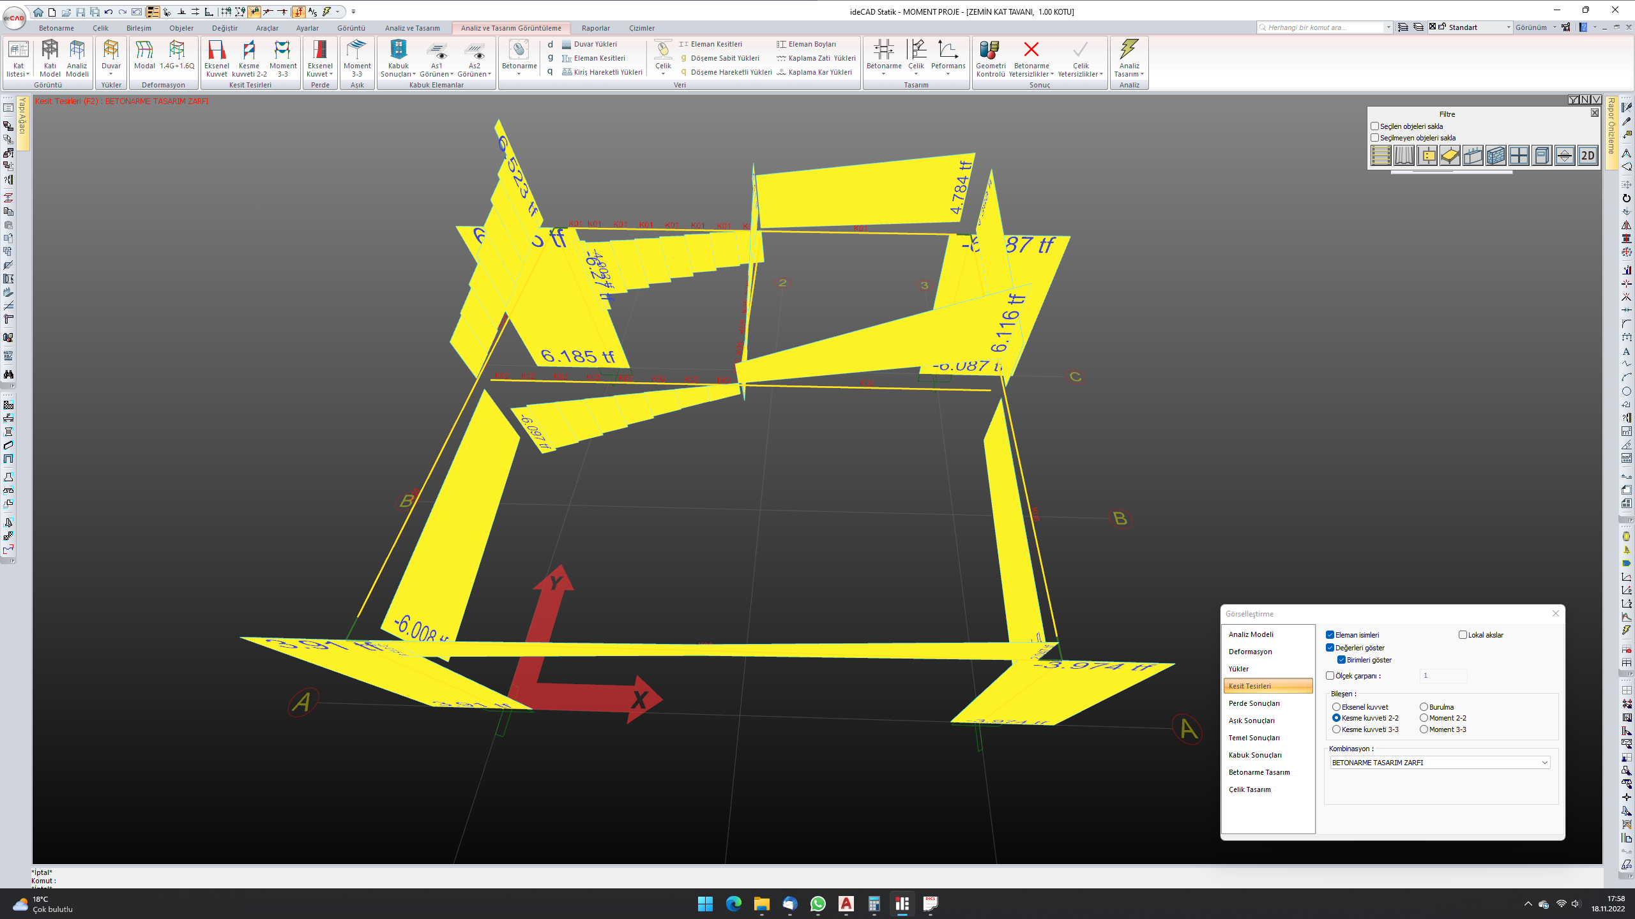Uncheck Değerleri göster
Image resolution: width=1635 pixels, height=919 pixels.
point(1330,648)
